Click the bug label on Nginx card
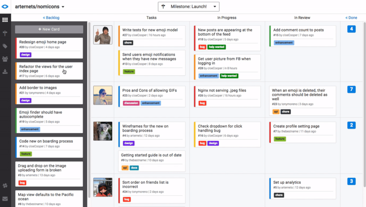The height and width of the screenshot is (207, 366). 202,103
